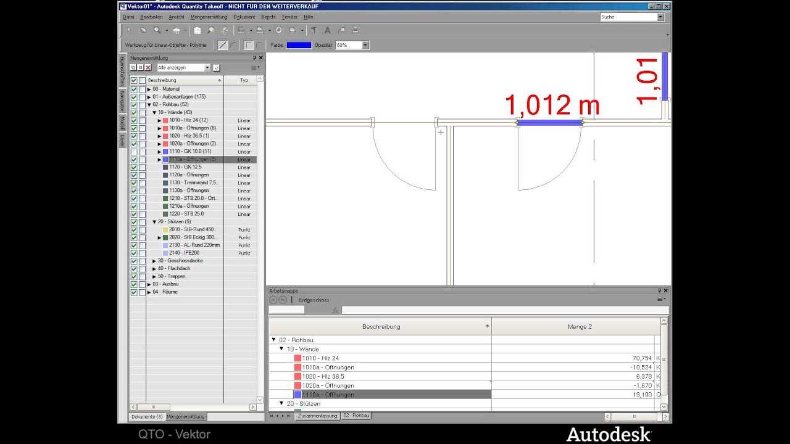This screenshot has height=444, width=790.
Task: Open the Layer side tab
Action: point(122,141)
